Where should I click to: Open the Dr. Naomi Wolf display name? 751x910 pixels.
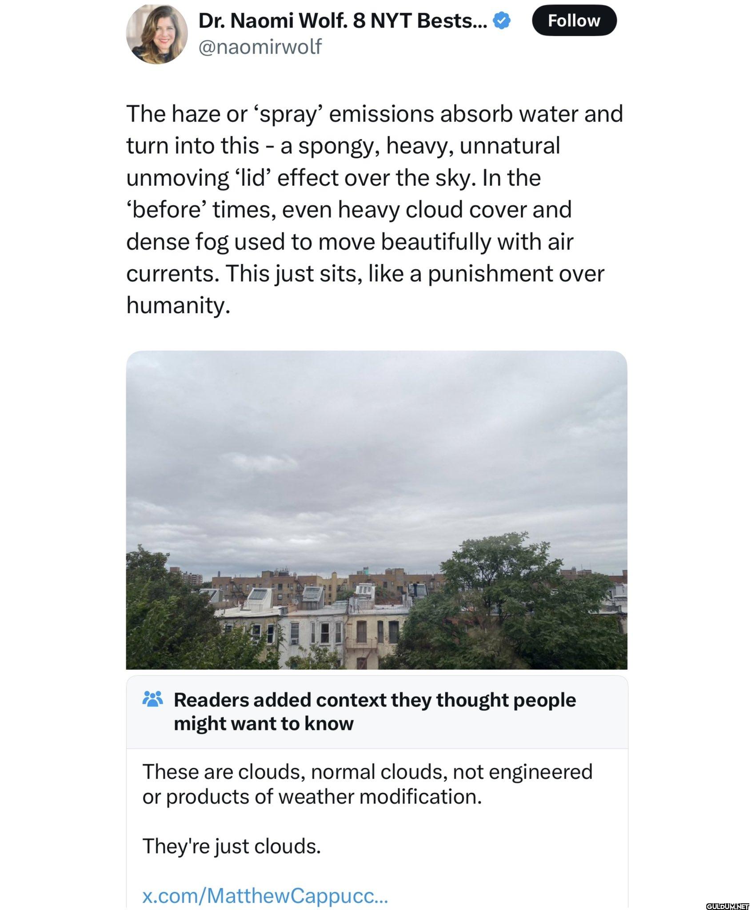pyautogui.click(x=342, y=21)
